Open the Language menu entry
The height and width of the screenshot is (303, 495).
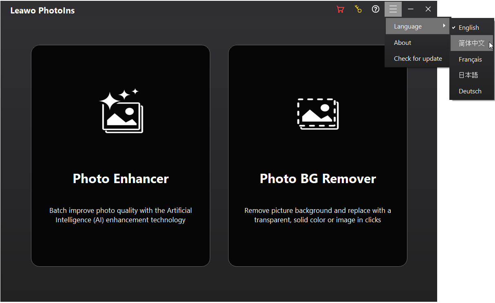pos(408,27)
